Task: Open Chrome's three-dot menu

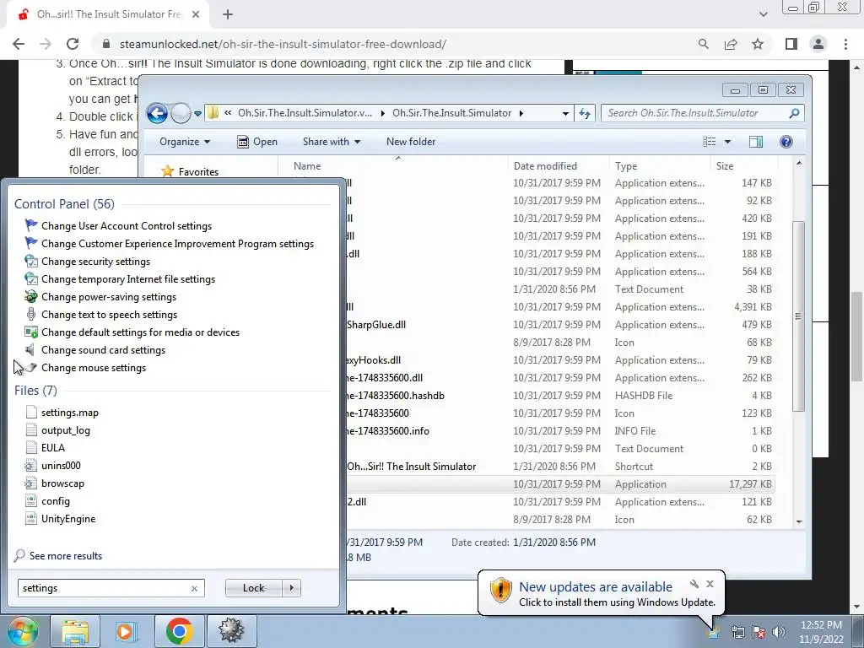Action: tap(845, 44)
